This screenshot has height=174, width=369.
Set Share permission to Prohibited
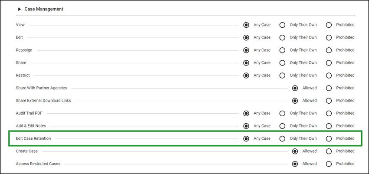[x=329, y=63]
